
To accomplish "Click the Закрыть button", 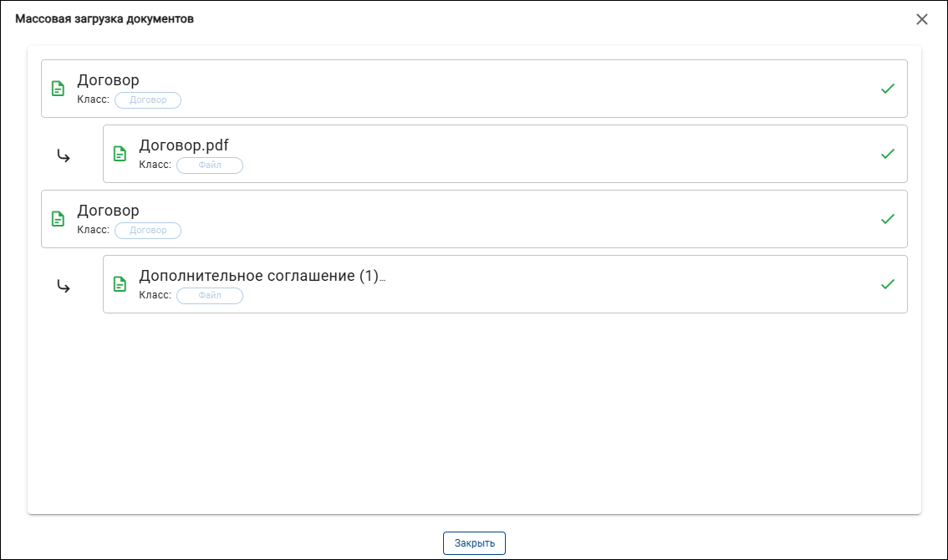I will [x=475, y=543].
